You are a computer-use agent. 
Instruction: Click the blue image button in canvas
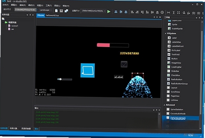tap(87, 70)
